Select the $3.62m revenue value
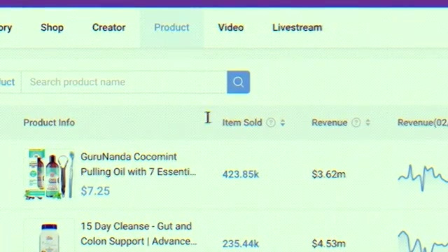Viewport: 448px width, 252px height. 328,174
